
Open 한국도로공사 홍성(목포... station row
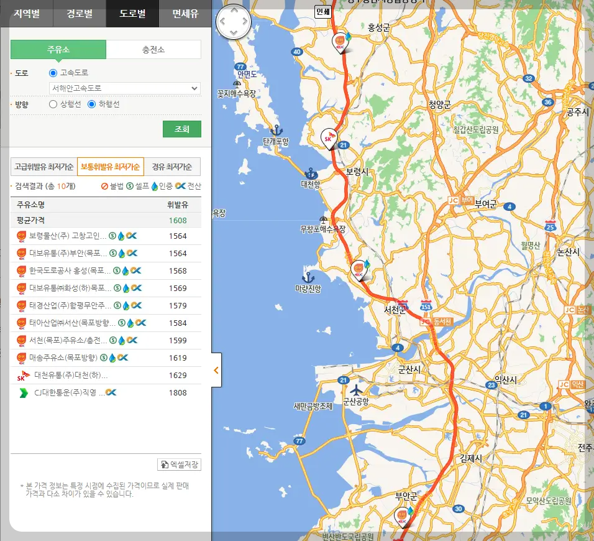[106, 270]
